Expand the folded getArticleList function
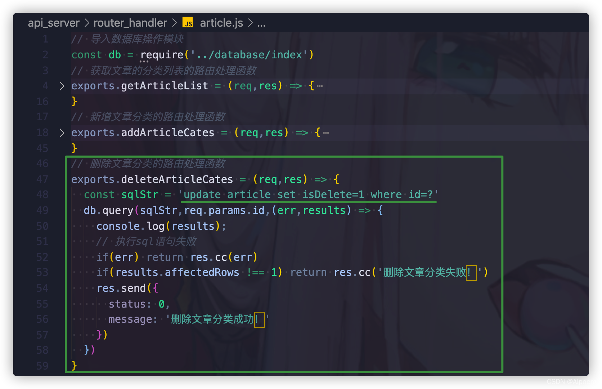602x389 pixels. pyautogui.click(x=62, y=86)
